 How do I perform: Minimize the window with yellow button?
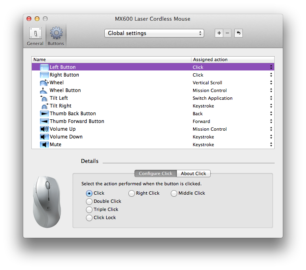(x=37, y=19)
